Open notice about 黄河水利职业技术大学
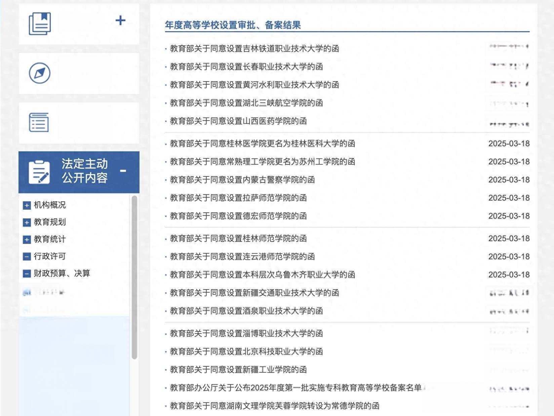554x416 pixels. pyautogui.click(x=254, y=85)
